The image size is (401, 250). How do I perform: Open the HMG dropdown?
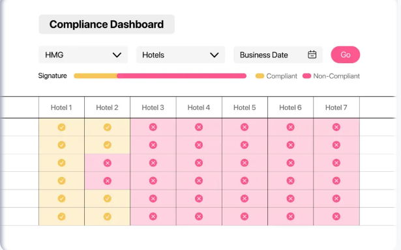[83, 55]
